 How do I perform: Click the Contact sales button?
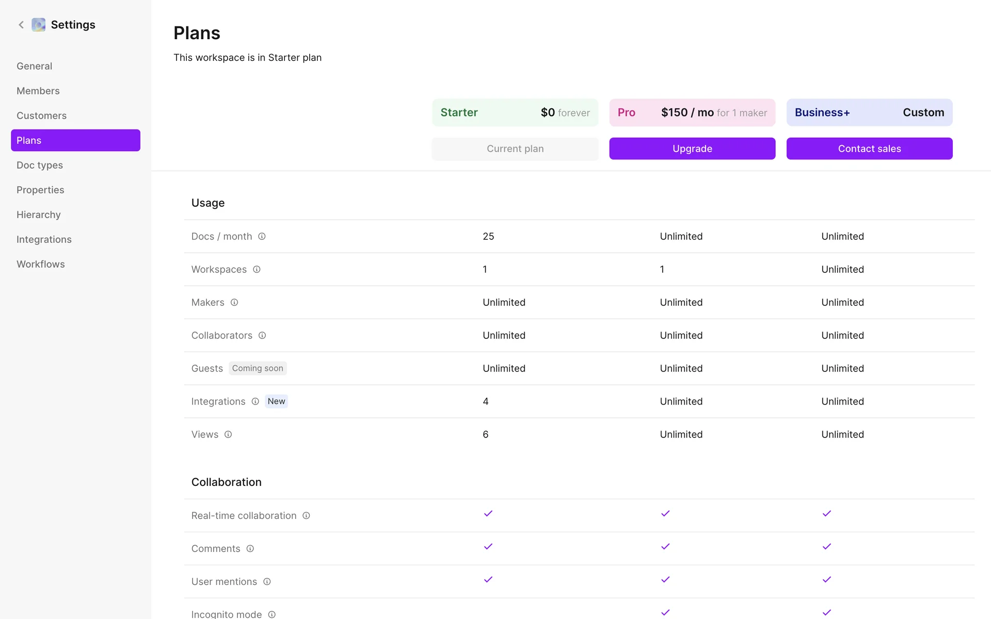tap(869, 149)
